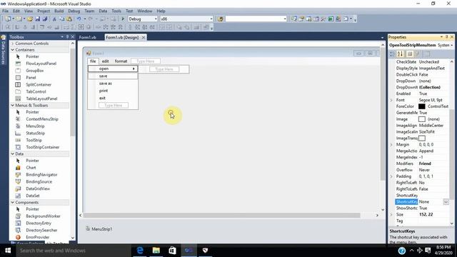Expand the Margin property in Properties
This screenshot has width=457, height=257.
pyautogui.click(x=391, y=144)
